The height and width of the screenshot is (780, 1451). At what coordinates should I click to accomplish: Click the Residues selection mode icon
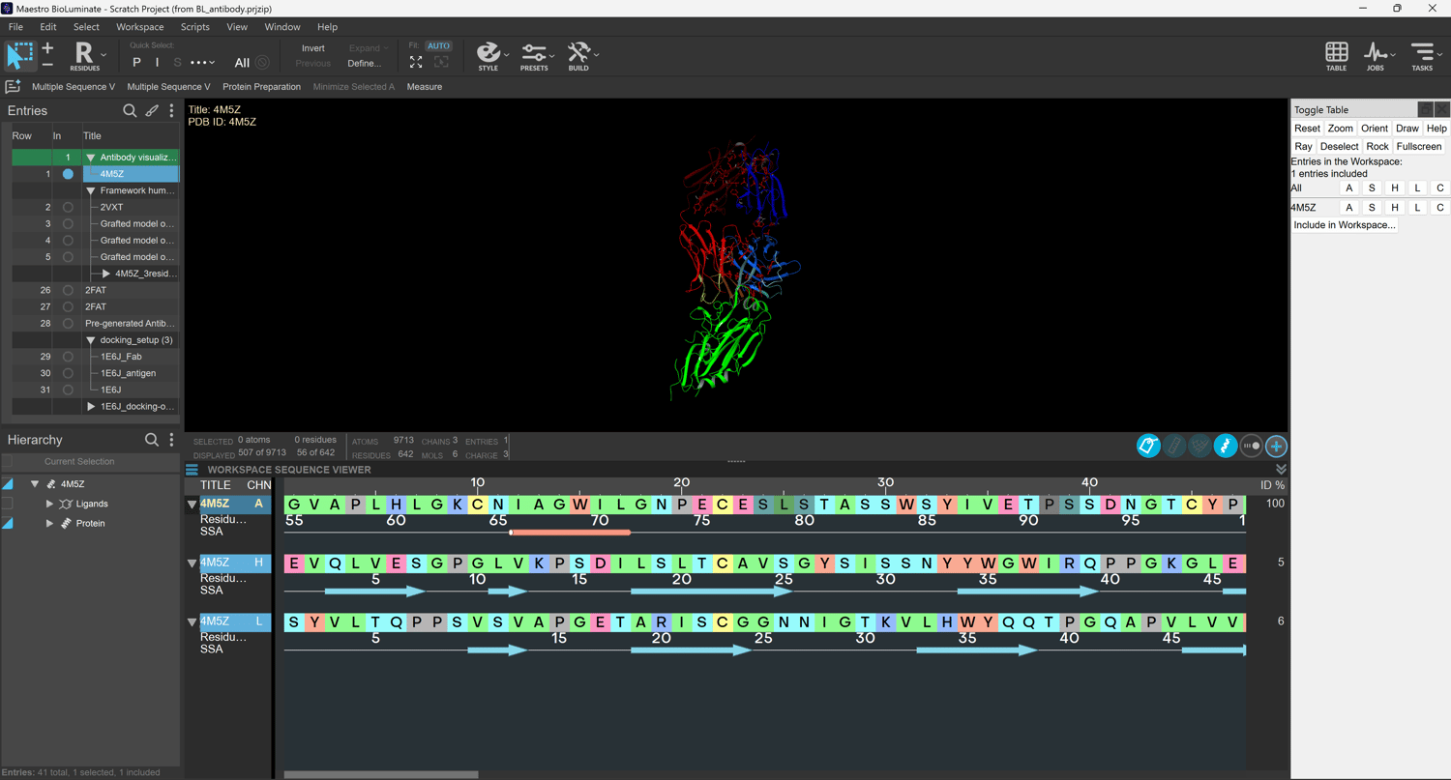click(84, 55)
